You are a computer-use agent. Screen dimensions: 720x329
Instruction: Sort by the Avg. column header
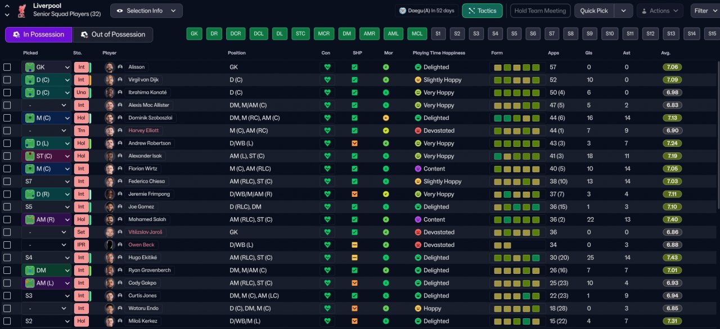pyautogui.click(x=665, y=53)
